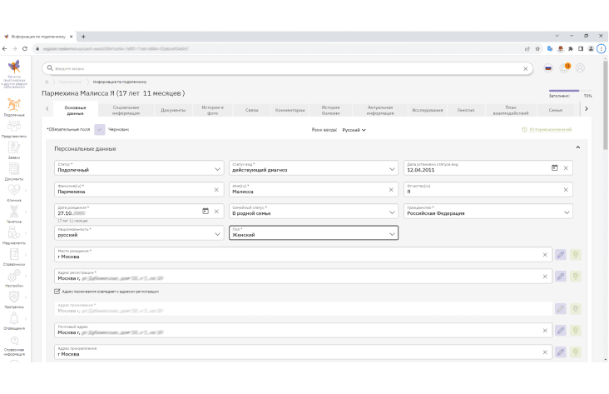Show Место рождения on map pin
This screenshot has height=394, width=609.
(x=576, y=255)
